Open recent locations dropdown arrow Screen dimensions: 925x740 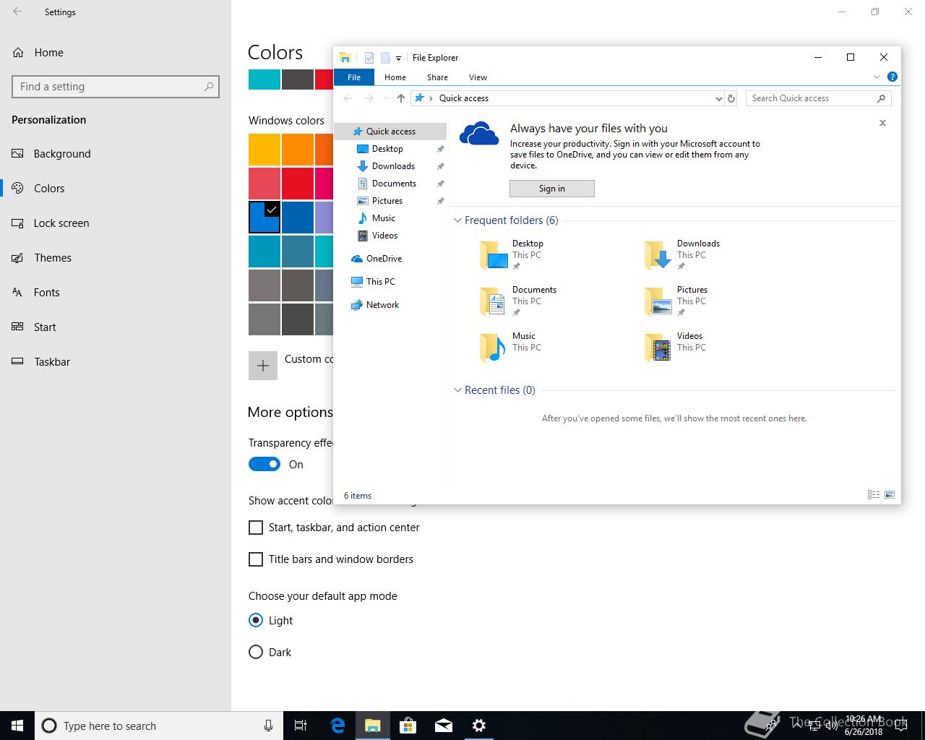(x=386, y=98)
